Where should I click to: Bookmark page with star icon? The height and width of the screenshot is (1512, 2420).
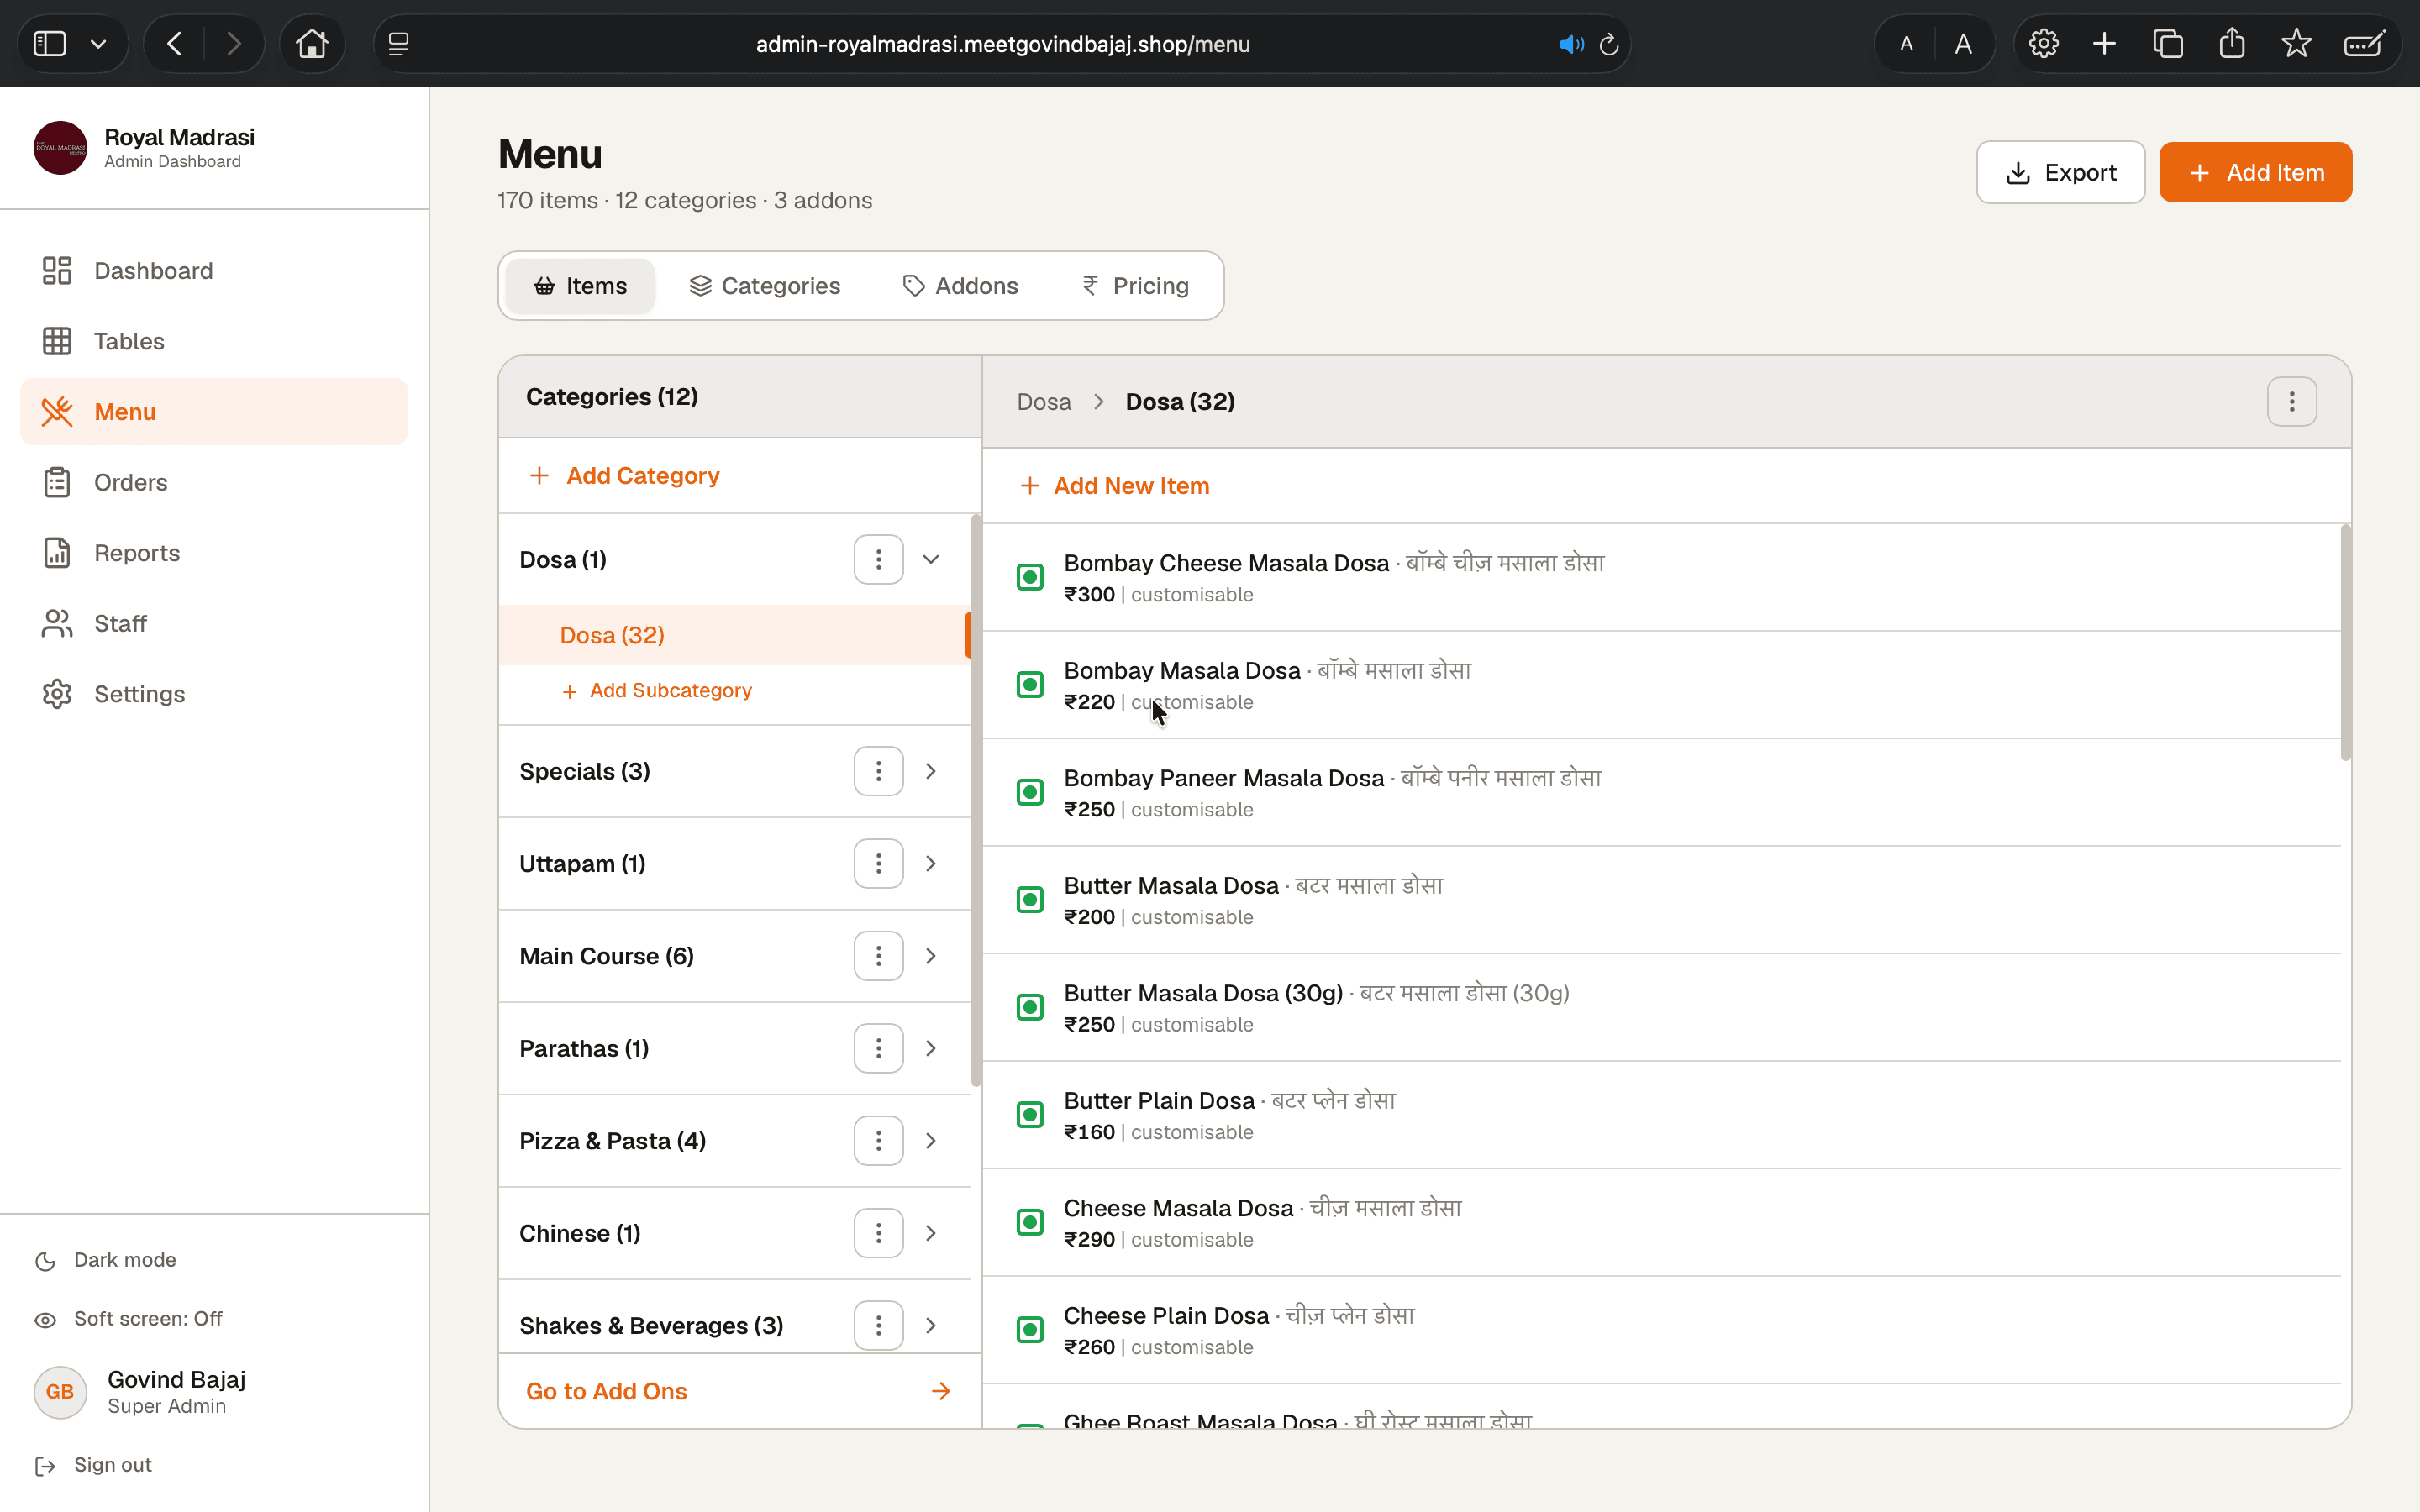pos(2296,44)
